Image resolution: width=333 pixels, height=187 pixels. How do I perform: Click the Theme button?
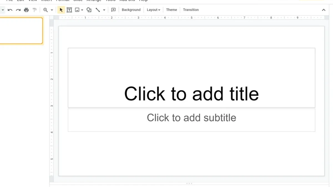(x=171, y=10)
